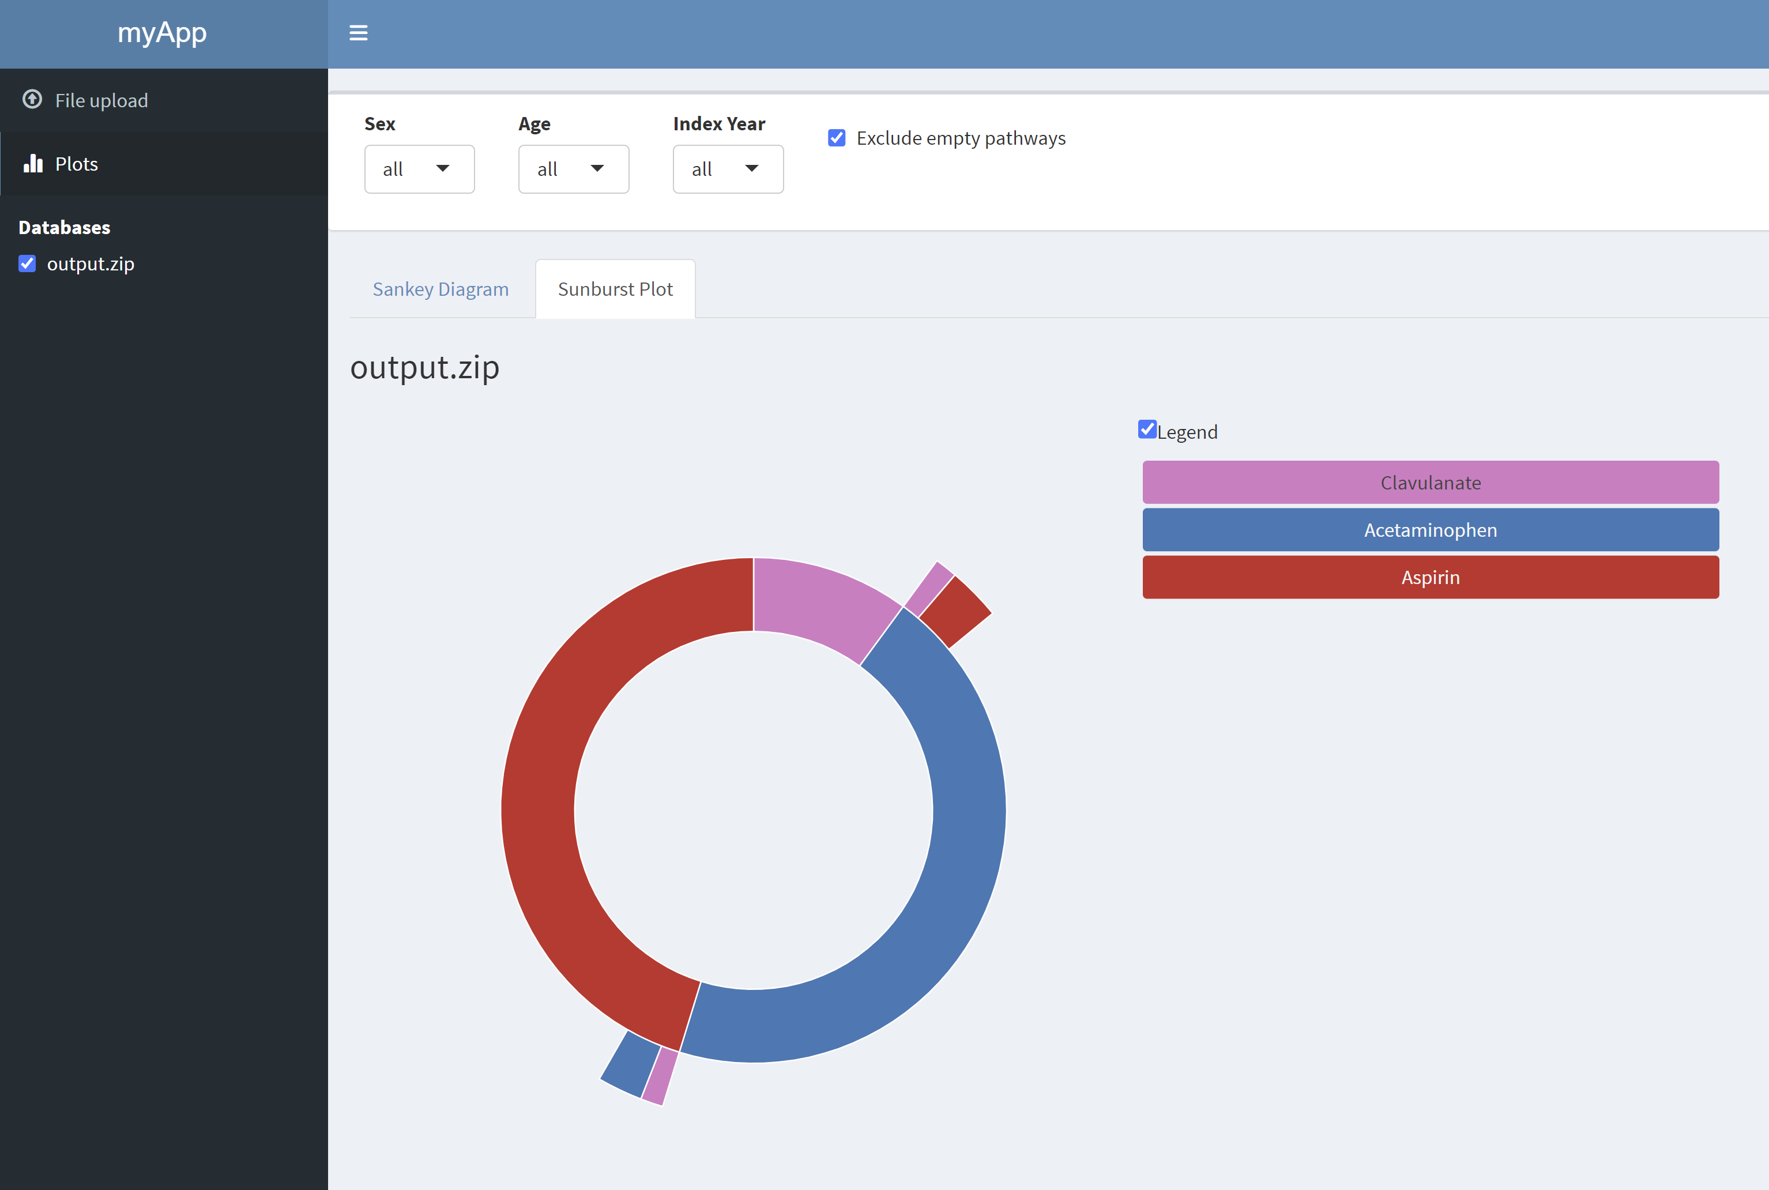Screen dimensions: 1769x1190
Task: Click the Clavulanate legend swatch
Action: tap(1430, 482)
